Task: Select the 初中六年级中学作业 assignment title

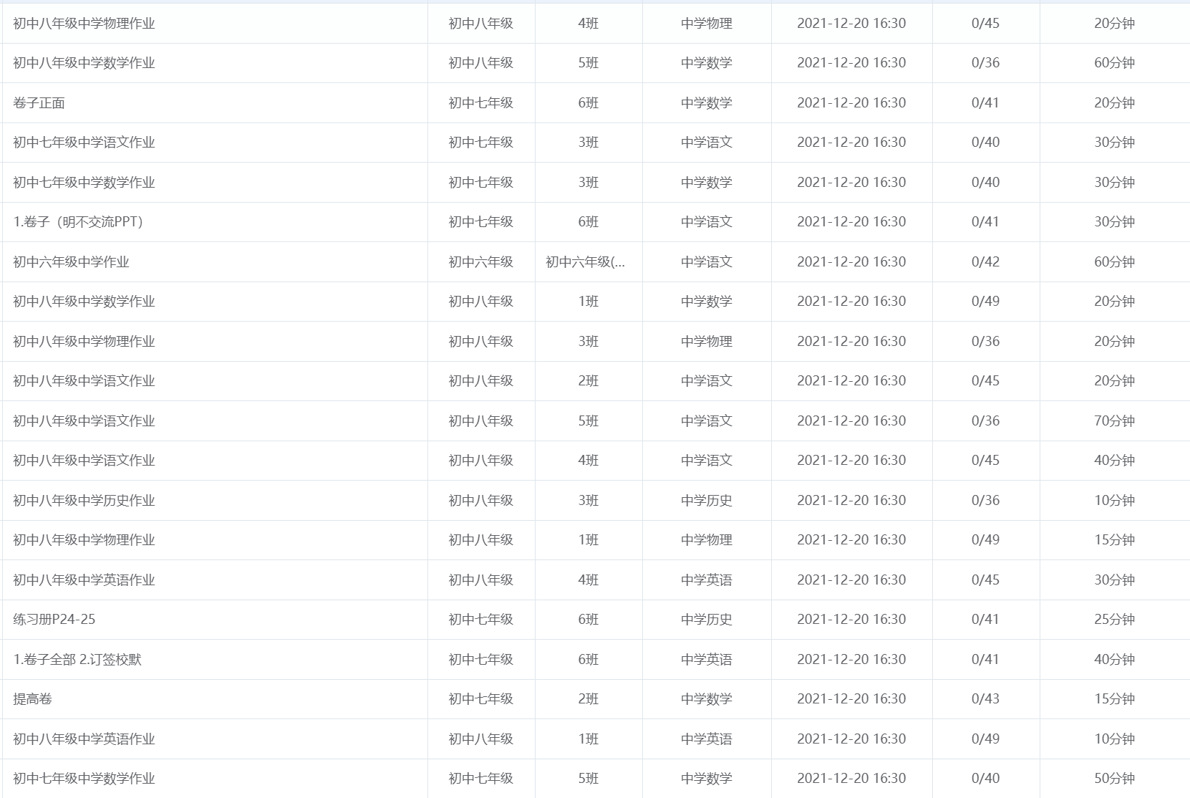Action: pos(71,262)
